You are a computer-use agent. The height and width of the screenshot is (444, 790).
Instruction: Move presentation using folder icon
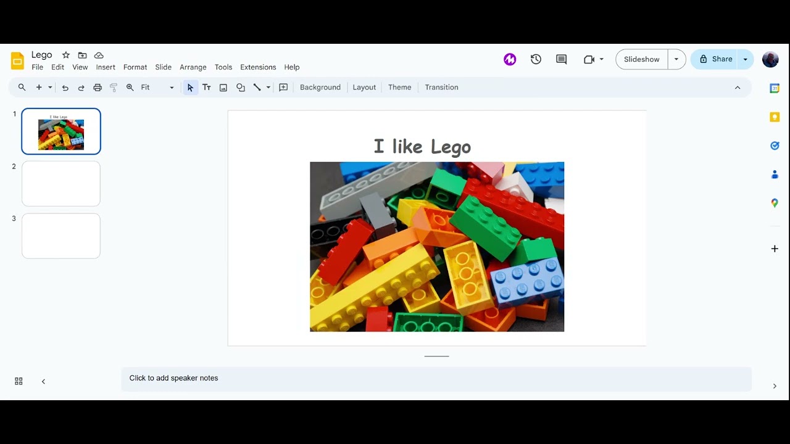pyautogui.click(x=82, y=55)
